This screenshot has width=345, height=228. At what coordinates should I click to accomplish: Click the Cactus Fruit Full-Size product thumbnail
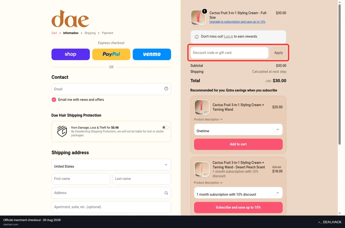(x=198, y=18)
